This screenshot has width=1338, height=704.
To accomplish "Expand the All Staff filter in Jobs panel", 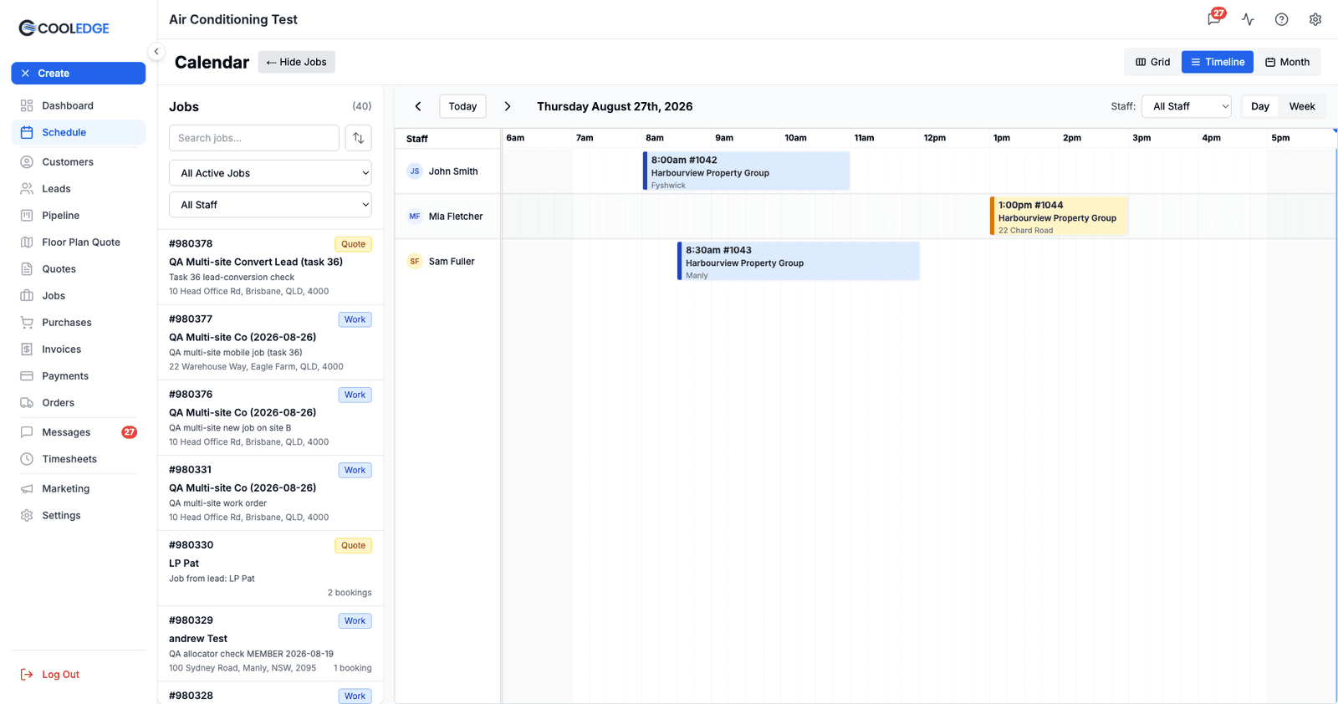I will pyautogui.click(x=271, y=205).
